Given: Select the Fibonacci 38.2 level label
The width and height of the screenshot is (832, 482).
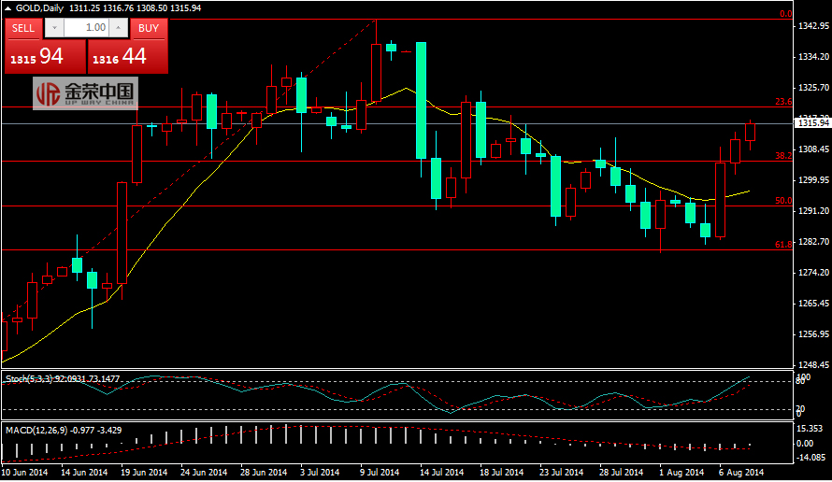Looking at the screenshot, I should click(x=783, y=156).
